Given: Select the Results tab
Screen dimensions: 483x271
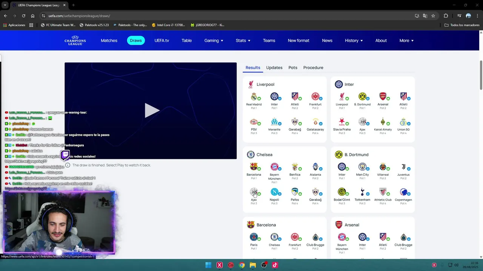Looking at the screenshot, I should [x=253, y=68].
